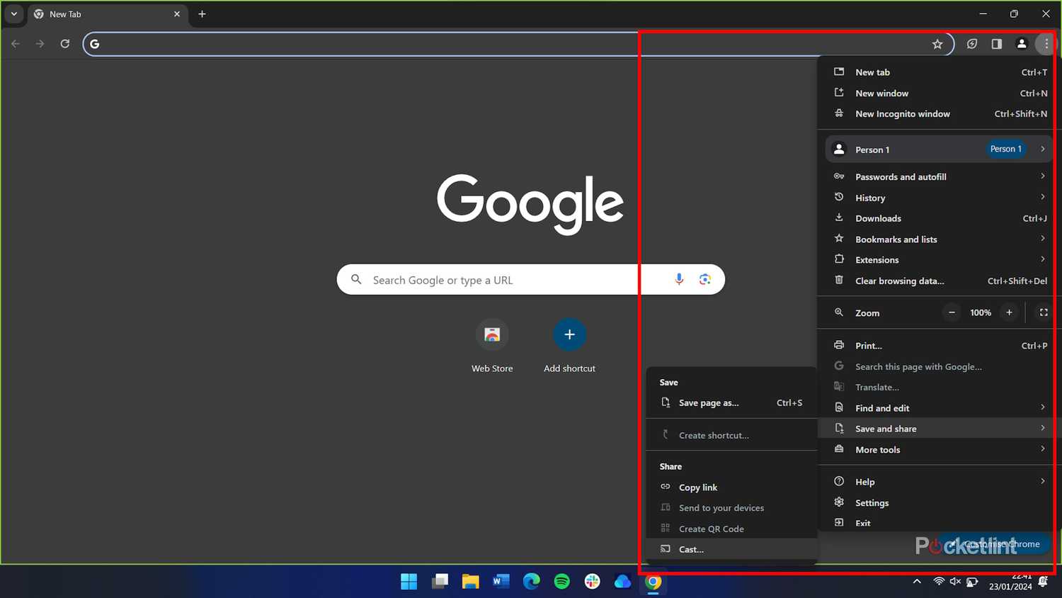
Task: Expand the History submenu
Action: point(869,197)
